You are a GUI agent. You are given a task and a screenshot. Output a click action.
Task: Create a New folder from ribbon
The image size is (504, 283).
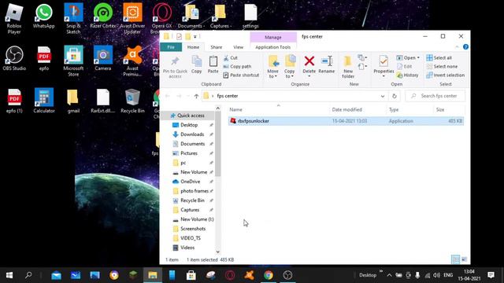348,67
